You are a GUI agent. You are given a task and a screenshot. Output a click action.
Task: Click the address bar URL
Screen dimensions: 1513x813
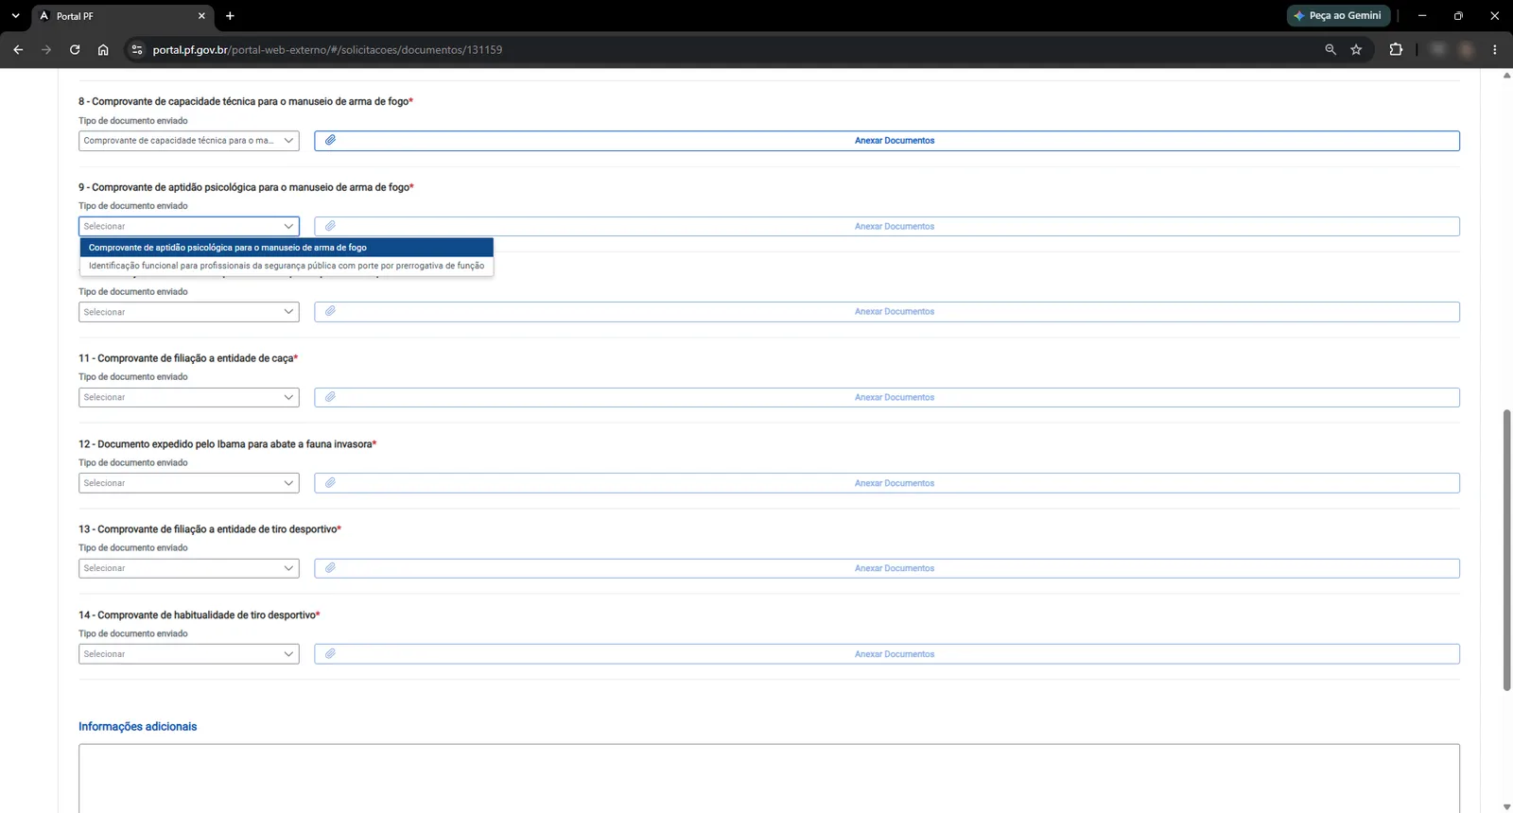point(327,49)
